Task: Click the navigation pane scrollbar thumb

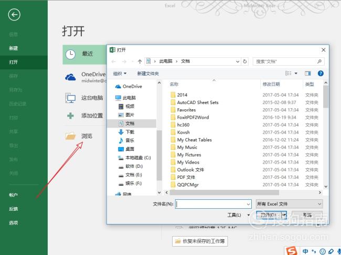Action: tap(159, 156)
